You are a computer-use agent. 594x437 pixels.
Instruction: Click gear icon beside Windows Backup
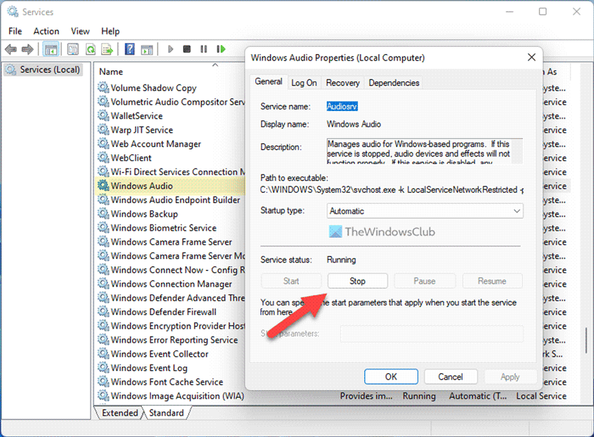(x=104, y=214)
